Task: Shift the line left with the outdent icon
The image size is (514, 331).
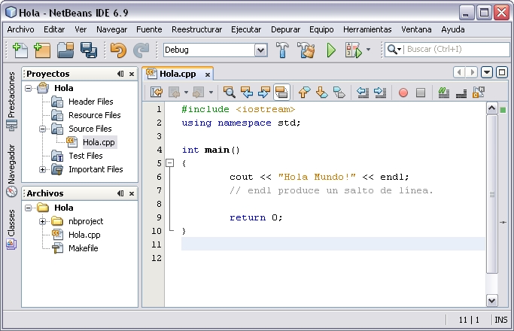Action: click(x=363, y=92)
